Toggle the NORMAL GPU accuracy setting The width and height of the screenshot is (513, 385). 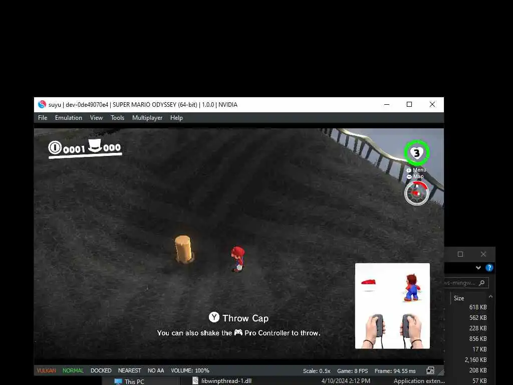pos(73,370)
